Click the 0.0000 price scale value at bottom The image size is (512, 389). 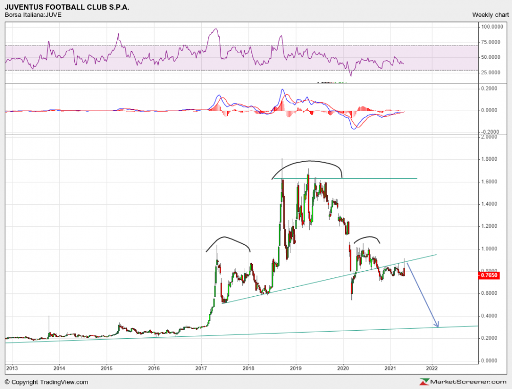pyautogui.click(x=489, y=361)
